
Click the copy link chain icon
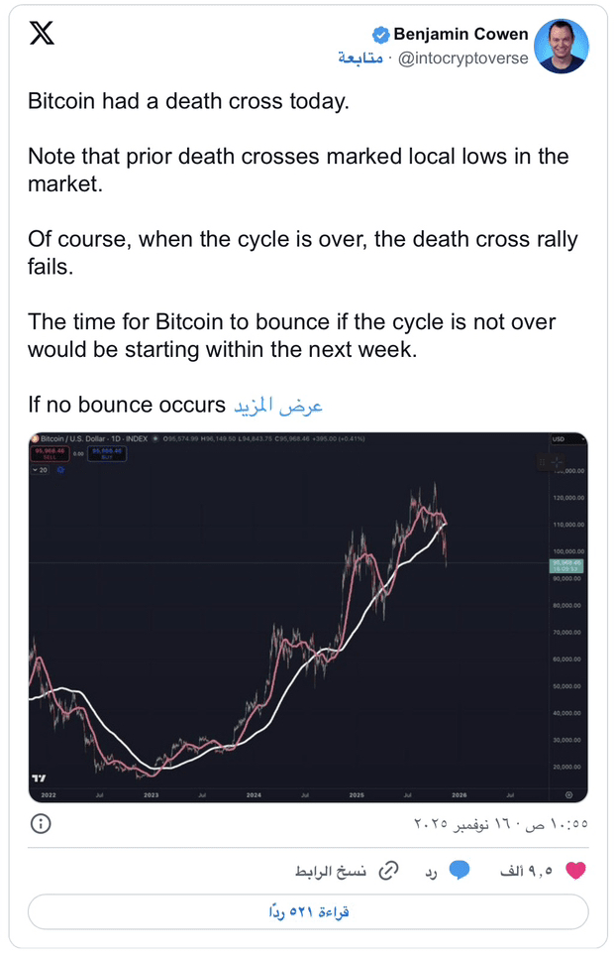[x=390, y=870]
